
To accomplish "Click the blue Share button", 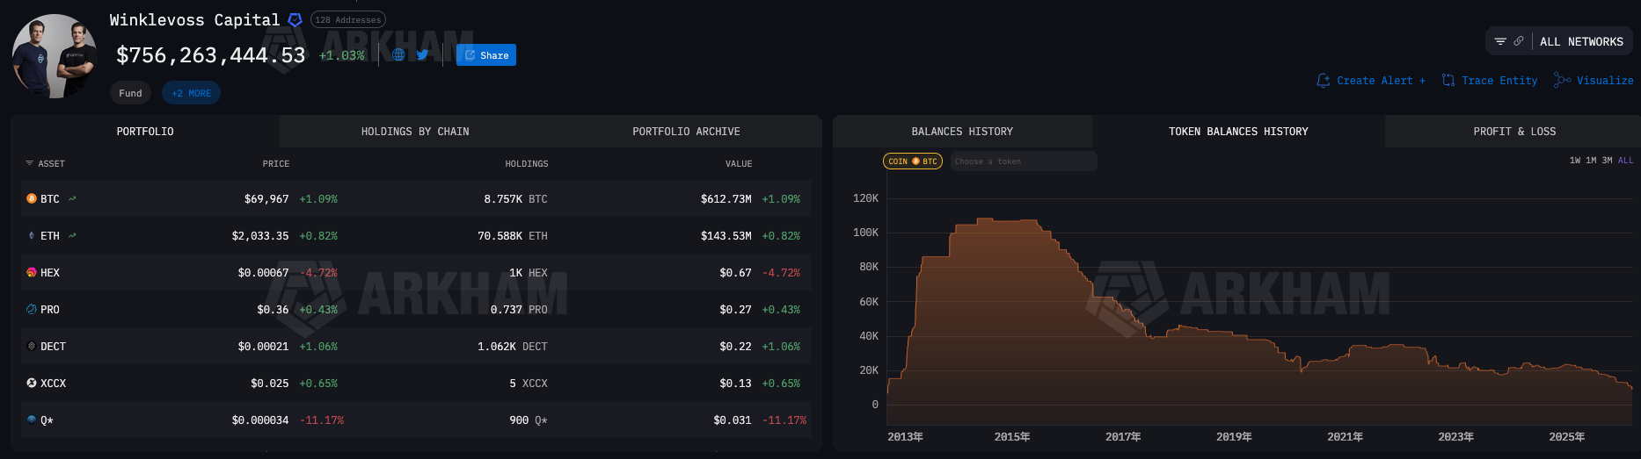I will pos(486,55).
